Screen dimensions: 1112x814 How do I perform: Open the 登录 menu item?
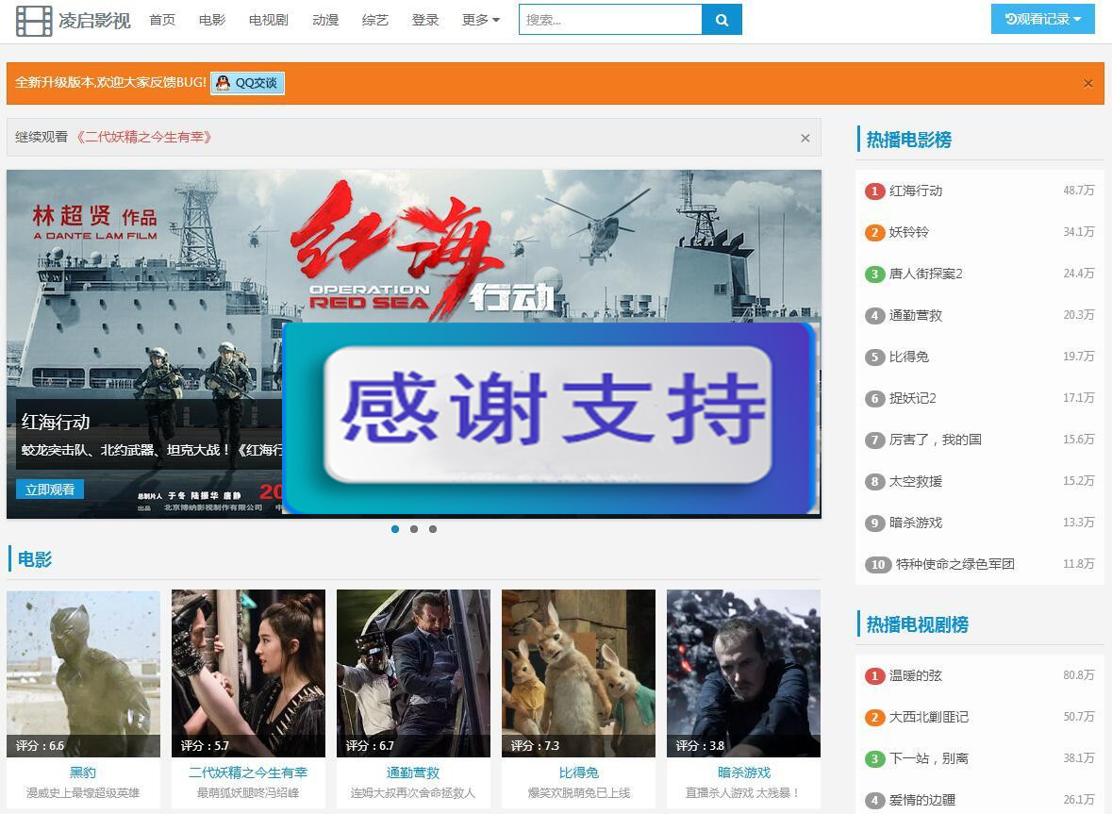click(425, 20)
